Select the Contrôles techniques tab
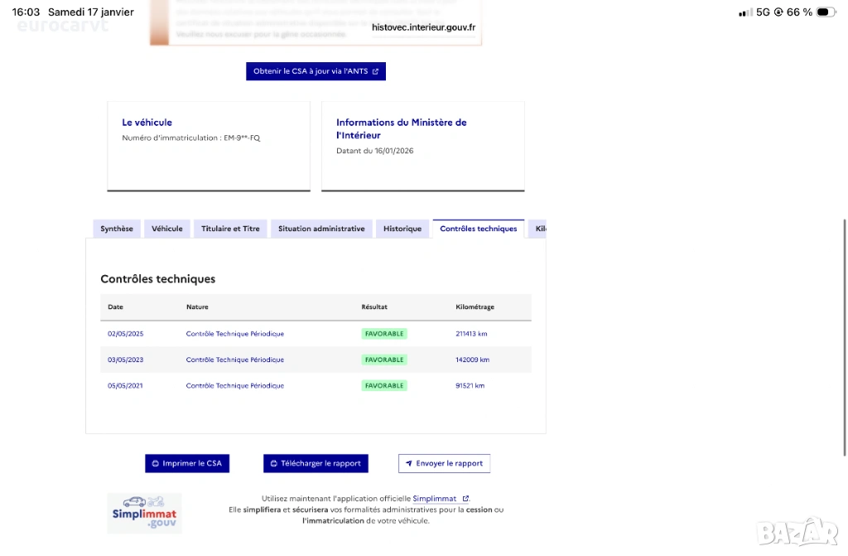Viewport: 848px width, 556px height. click(478, 229)
